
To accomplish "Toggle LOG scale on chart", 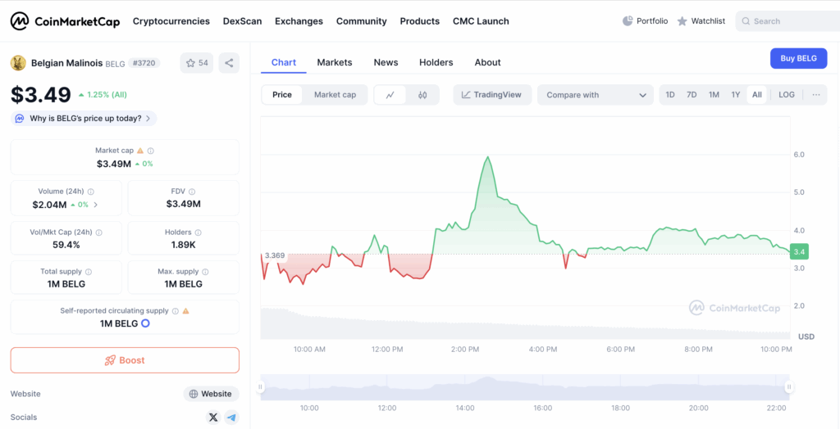I will (786, 95).
